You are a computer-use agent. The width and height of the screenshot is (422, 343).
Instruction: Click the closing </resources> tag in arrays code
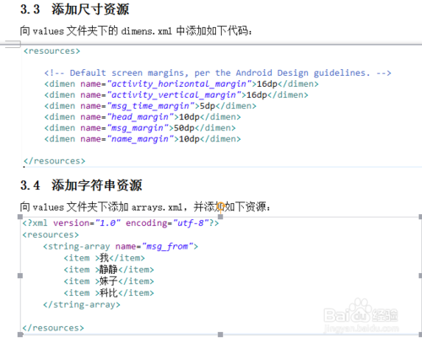point(53,328)
